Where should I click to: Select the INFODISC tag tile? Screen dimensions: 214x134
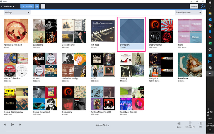point(132,34)
